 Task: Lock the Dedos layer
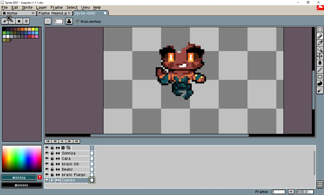point(52,169)
